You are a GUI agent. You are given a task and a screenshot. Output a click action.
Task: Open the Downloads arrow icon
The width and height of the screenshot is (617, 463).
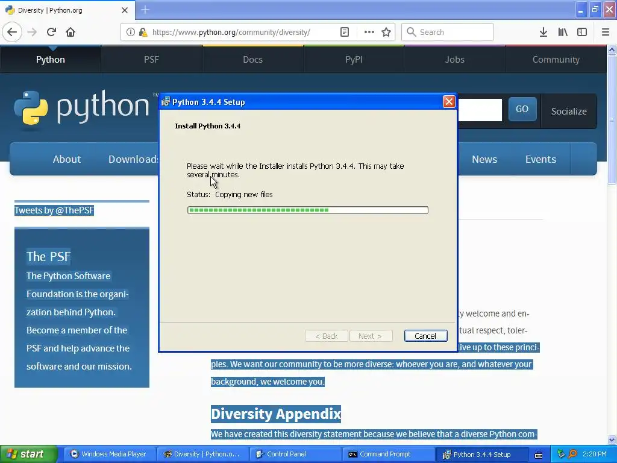[x=543, y=33]
